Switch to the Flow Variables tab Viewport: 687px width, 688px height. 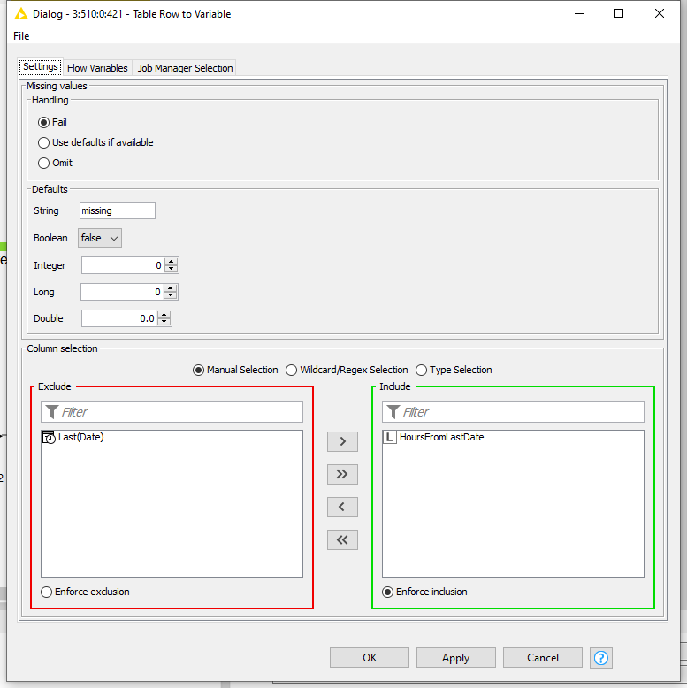(x=97, y=68)
